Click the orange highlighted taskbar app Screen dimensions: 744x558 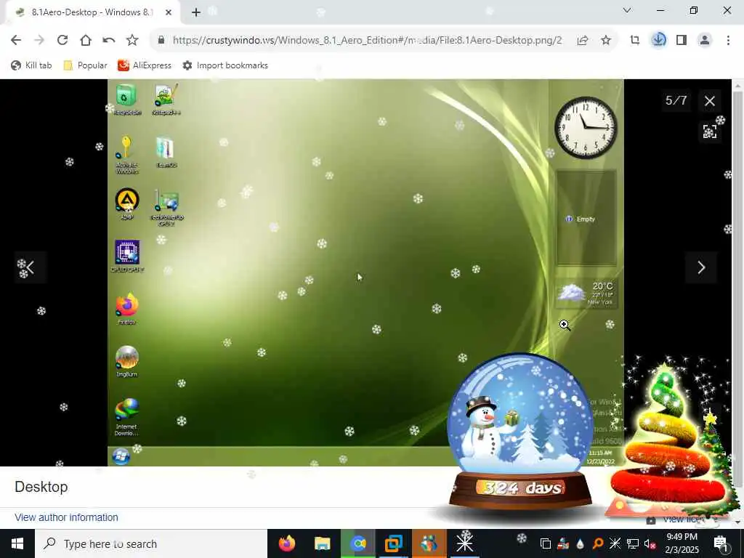tap(429, 543)
